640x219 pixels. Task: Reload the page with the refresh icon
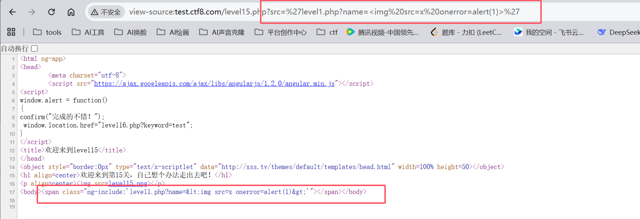(x=51, y=12)
